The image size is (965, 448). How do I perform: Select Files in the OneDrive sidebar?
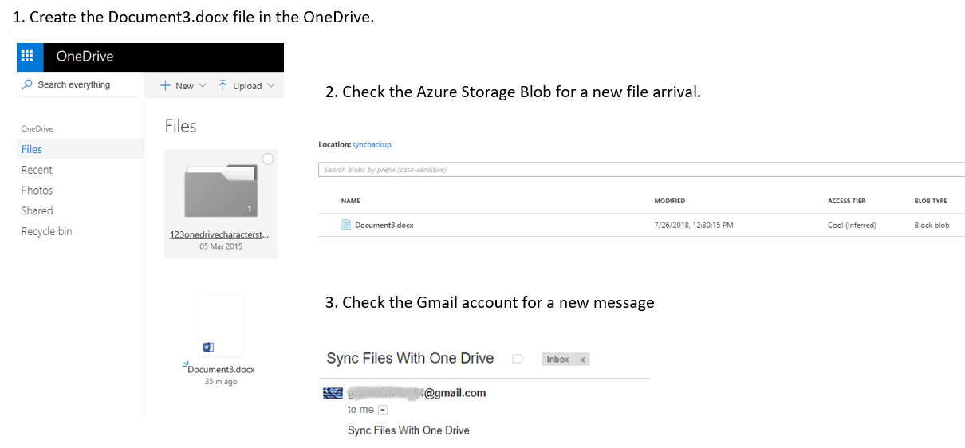pyautogui.click(x=80, y=149)
